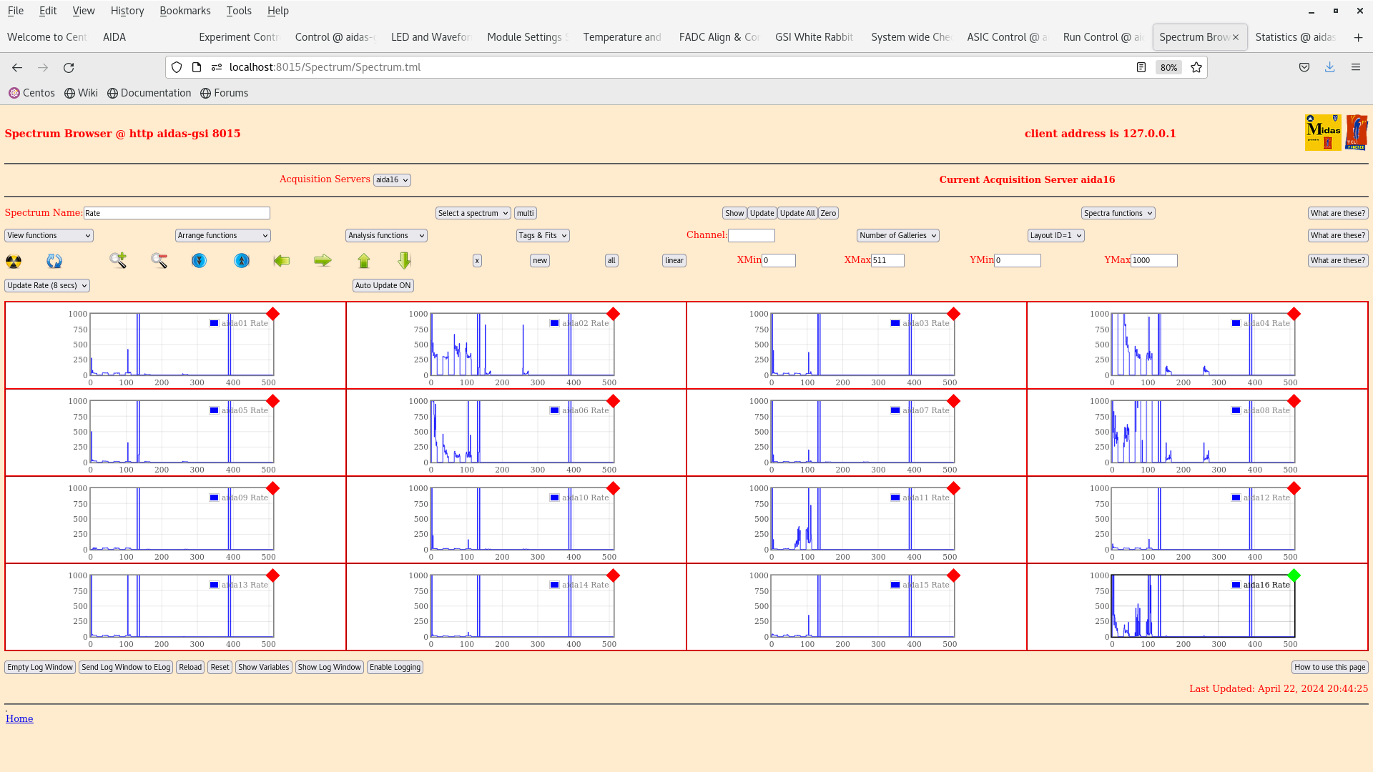Click the blue circular refresh arrows icon
The height and width of the screenshot is (772, 1373).
54,261
